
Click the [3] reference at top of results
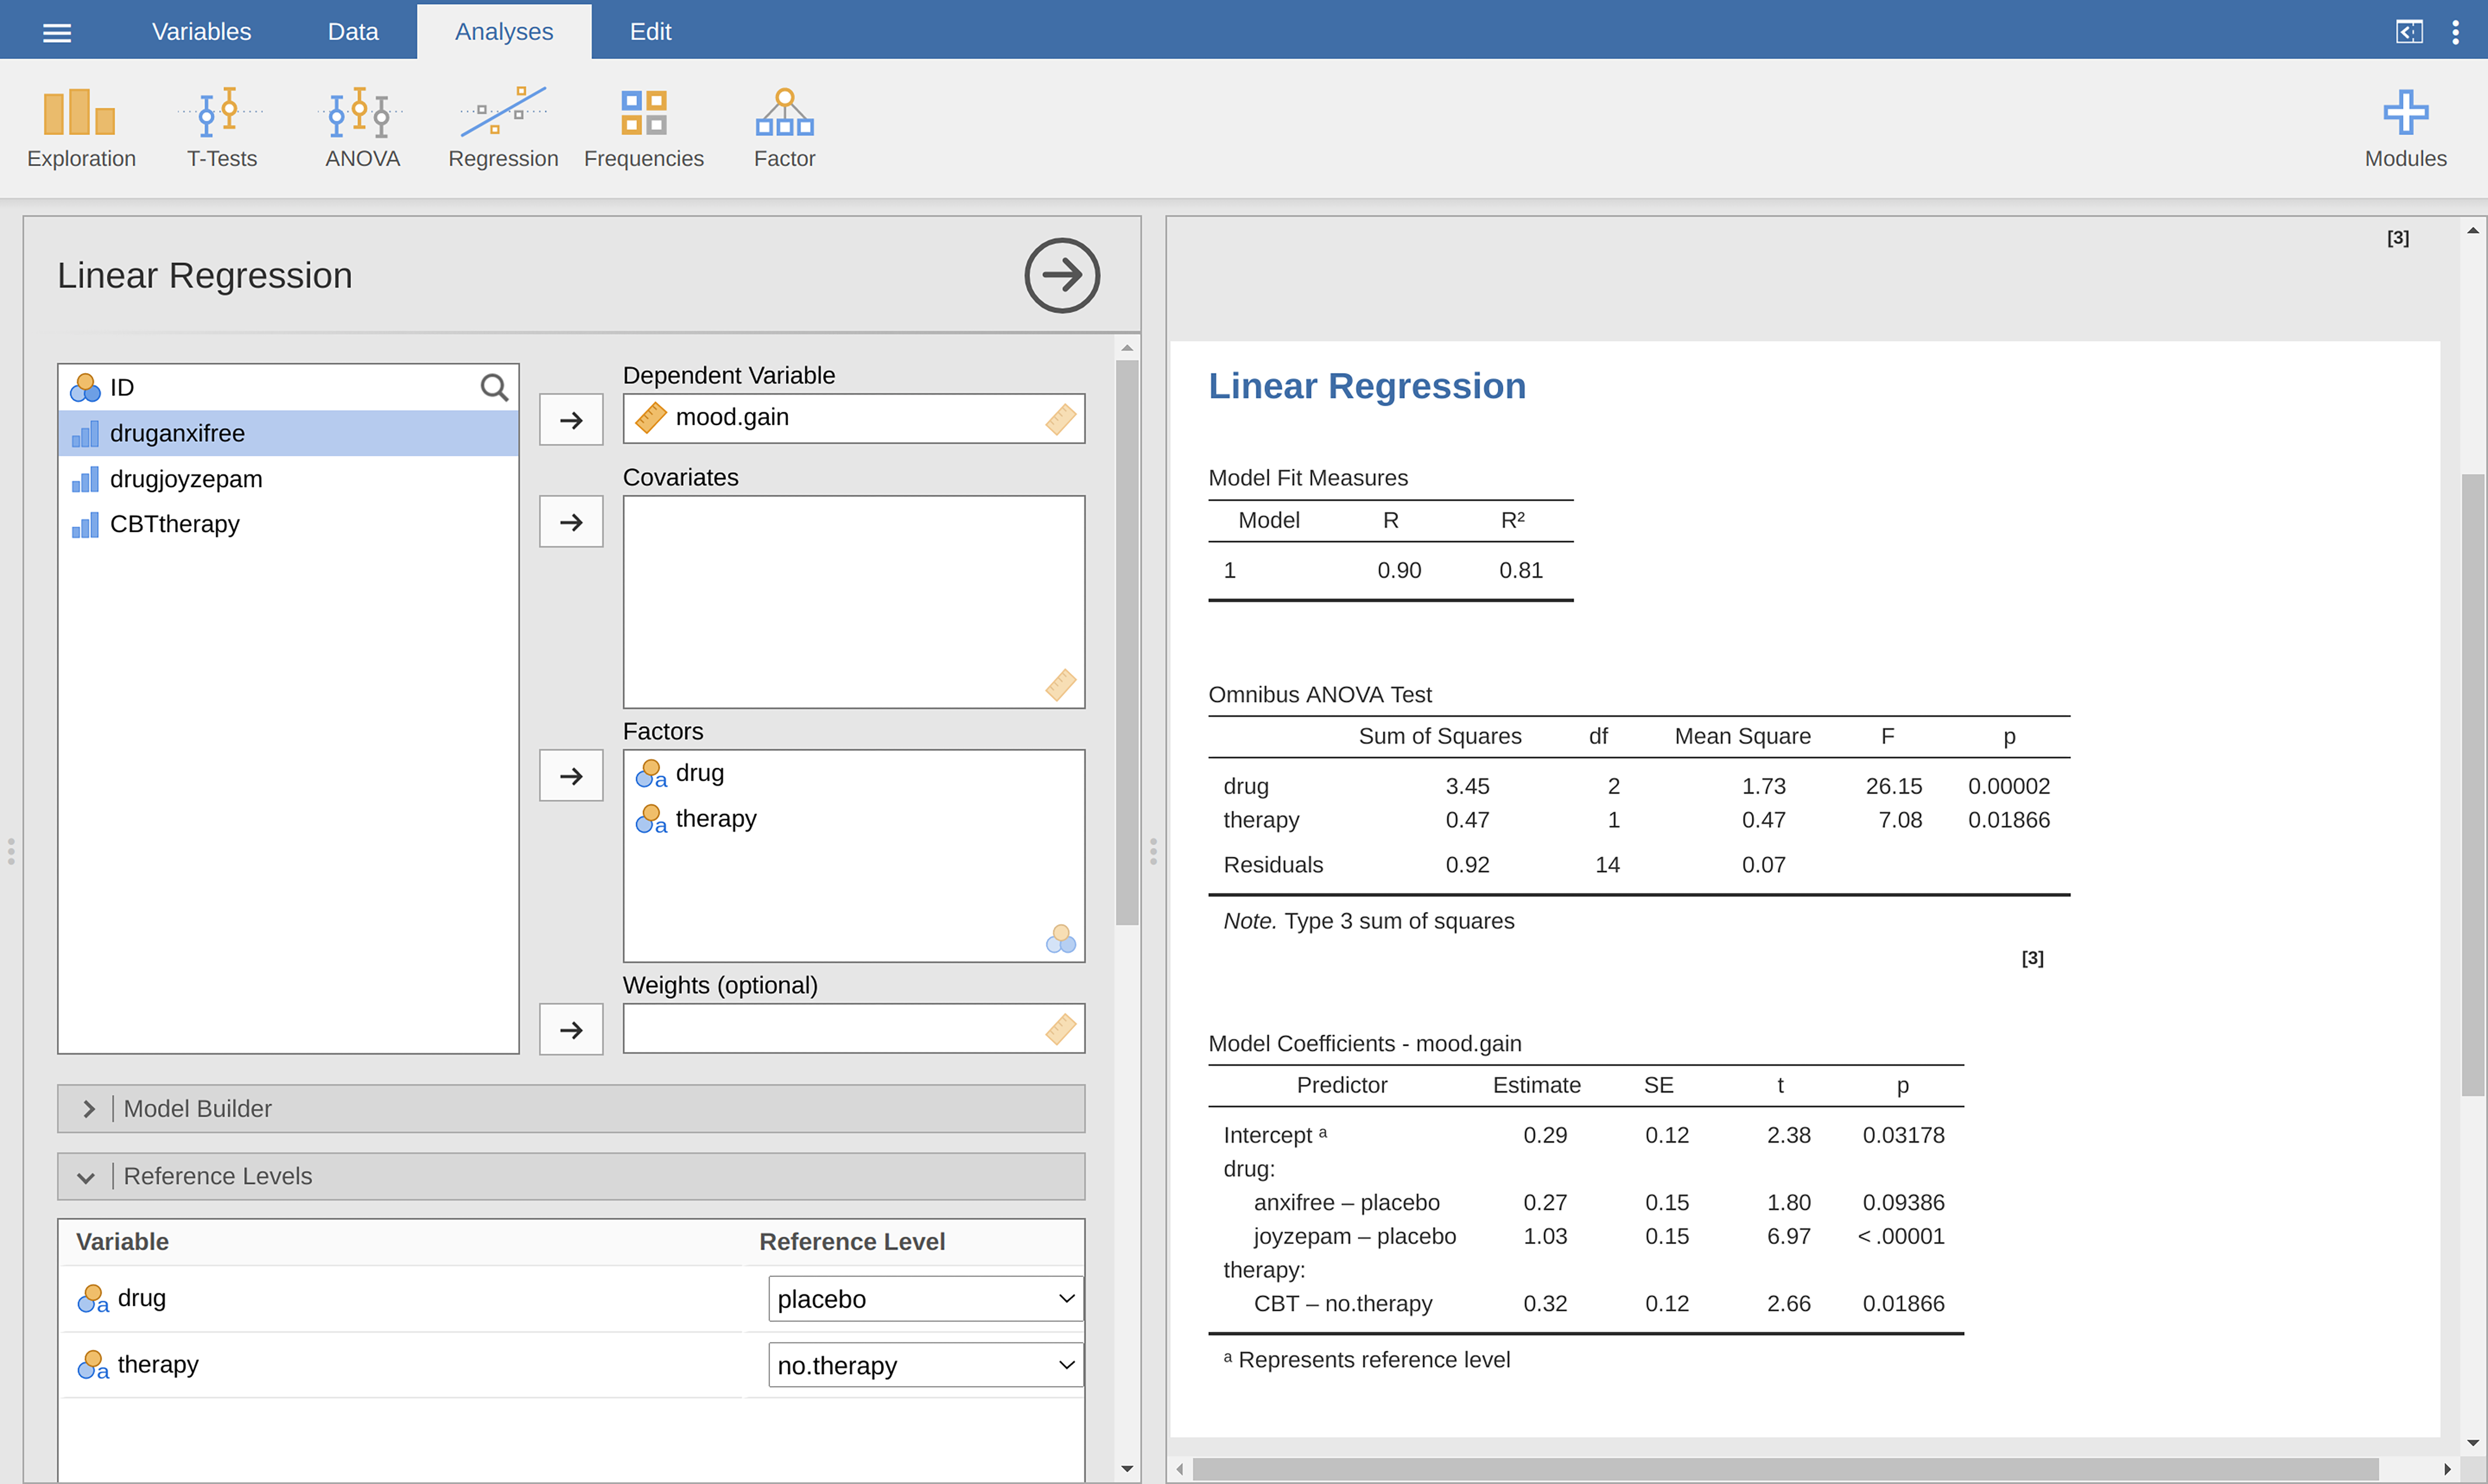(x=2397, y=238)
